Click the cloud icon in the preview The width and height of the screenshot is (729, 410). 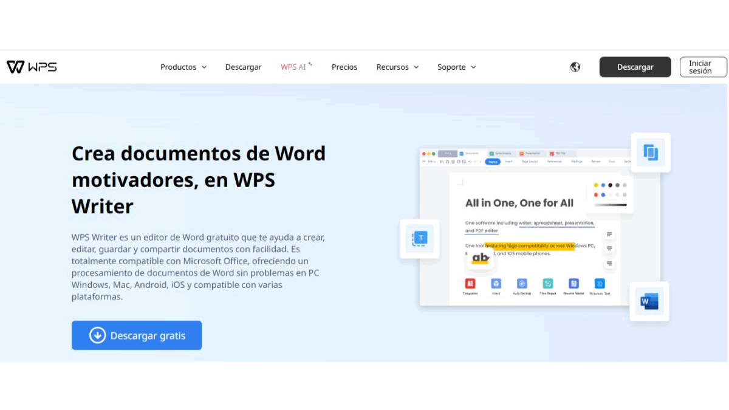[496, 284]
